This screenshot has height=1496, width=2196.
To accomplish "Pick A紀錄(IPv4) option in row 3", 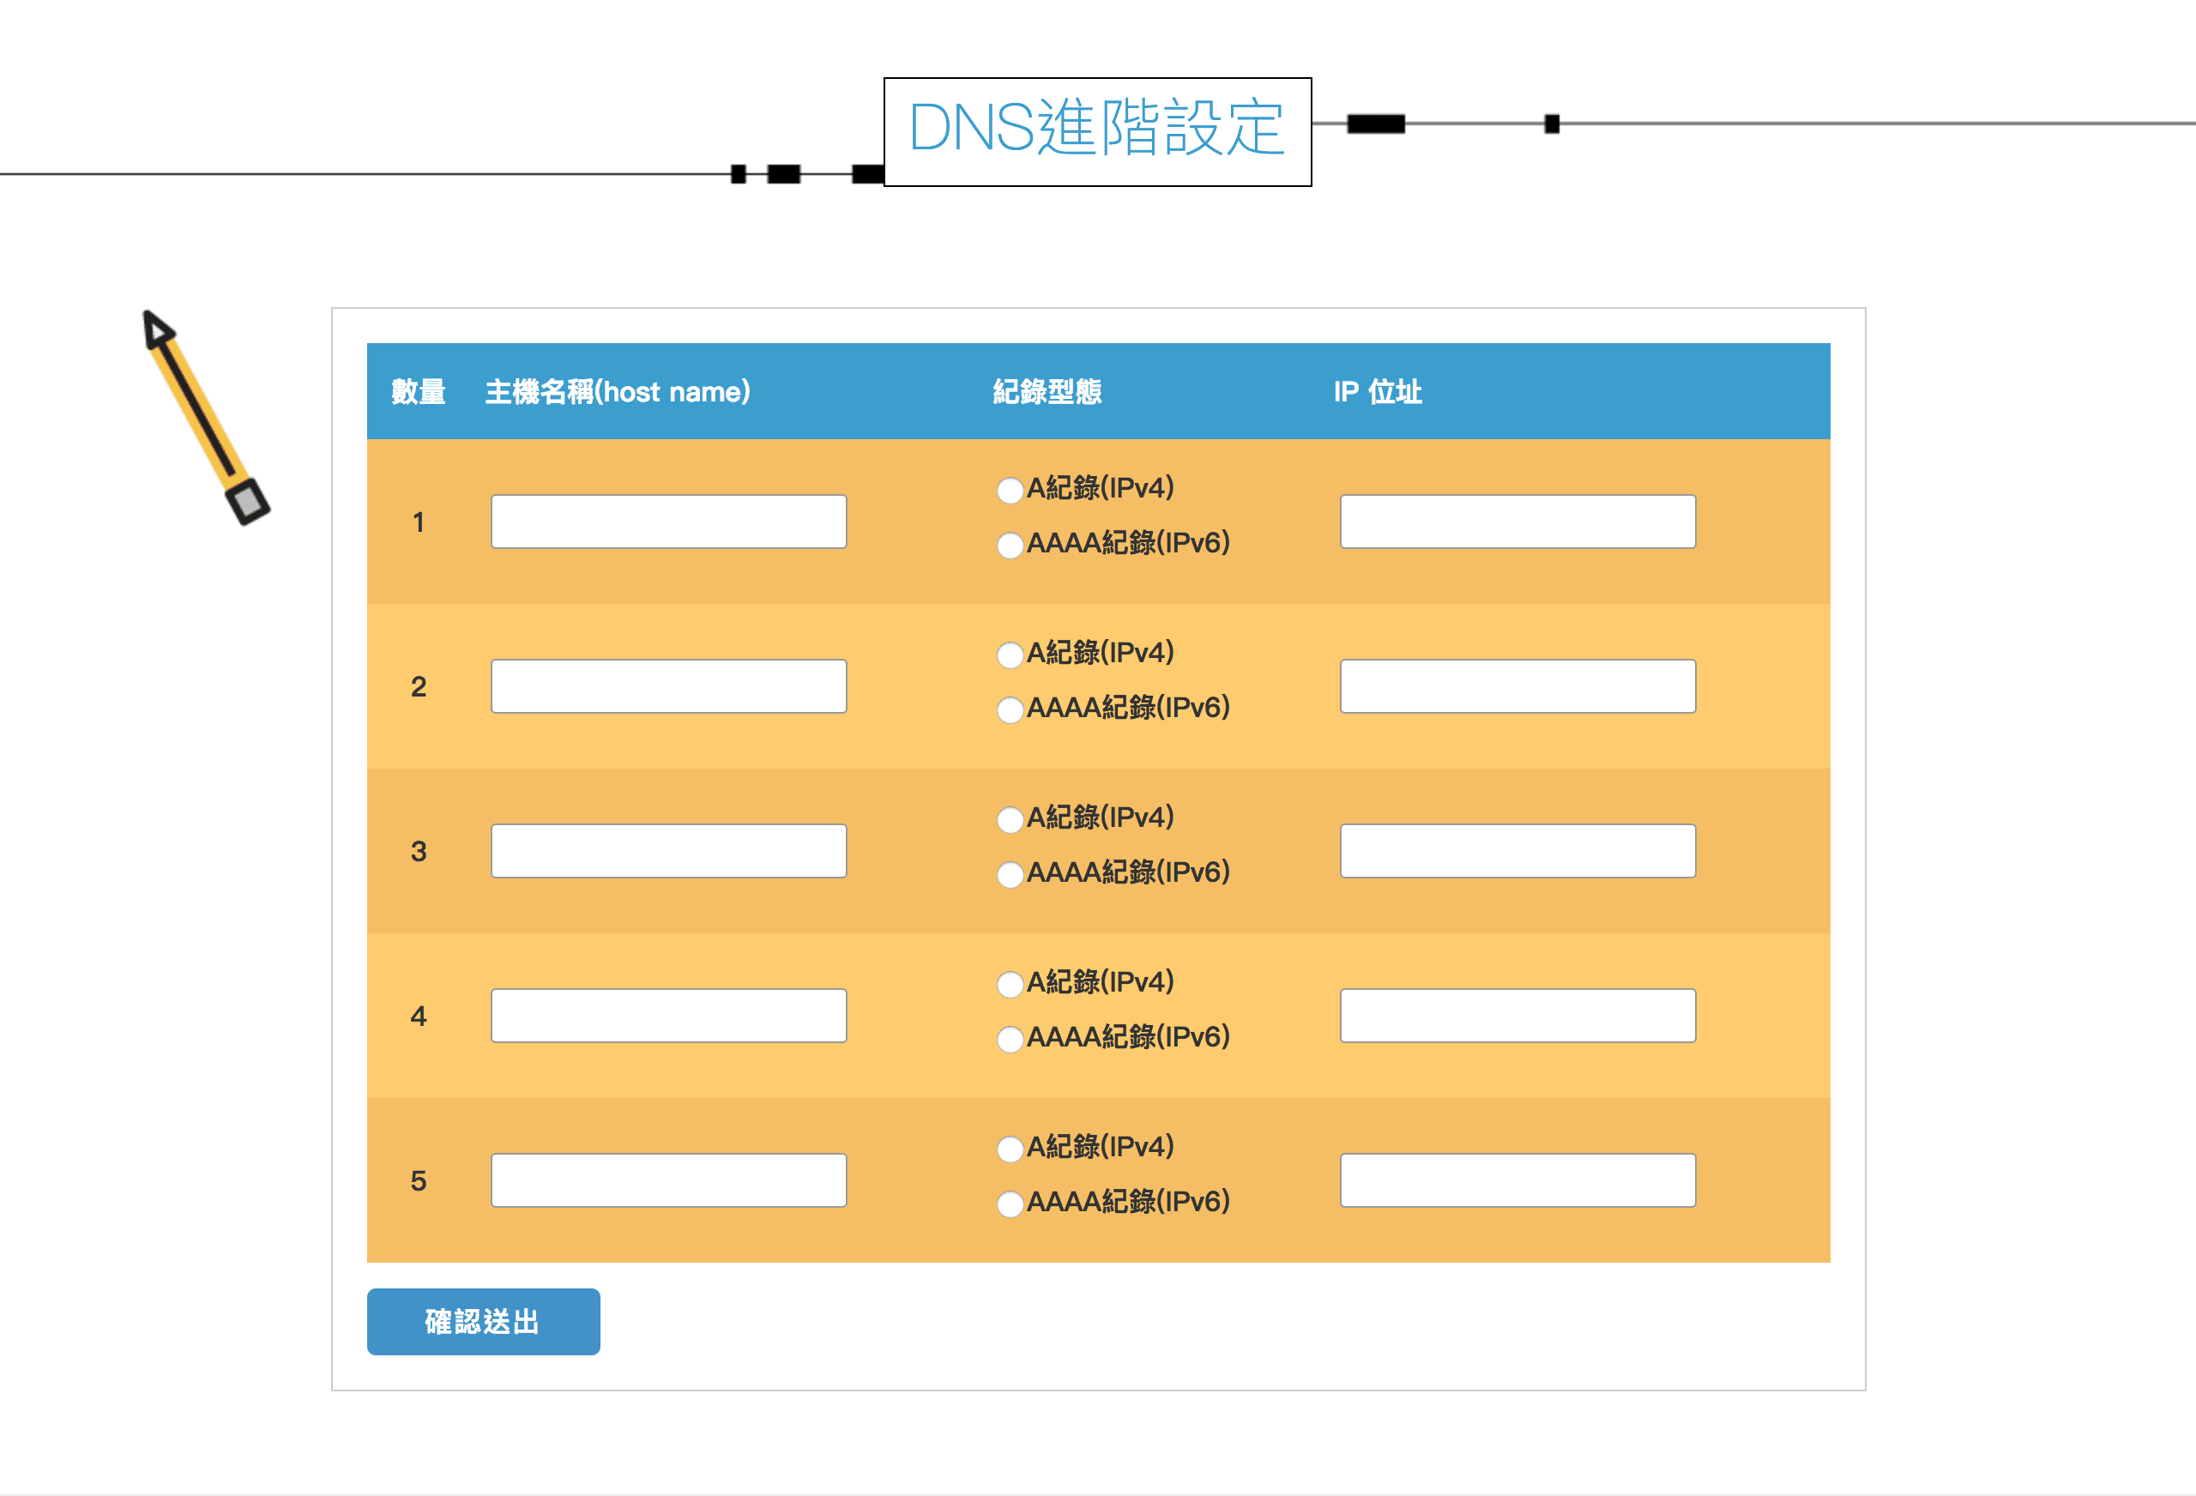I will (x=1009, y=818).
